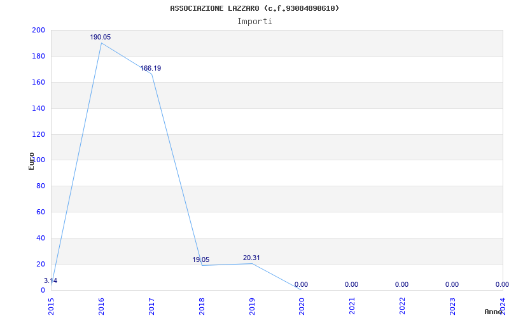Click the 19.05 data point label
This screenshot has height=318, width=509.
tap(201, 259)
